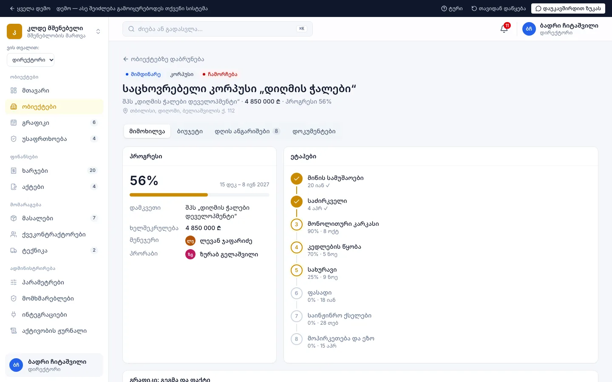Click the აქტები document icon
This screenshot has height=382, width=612.
pos(14,187)
